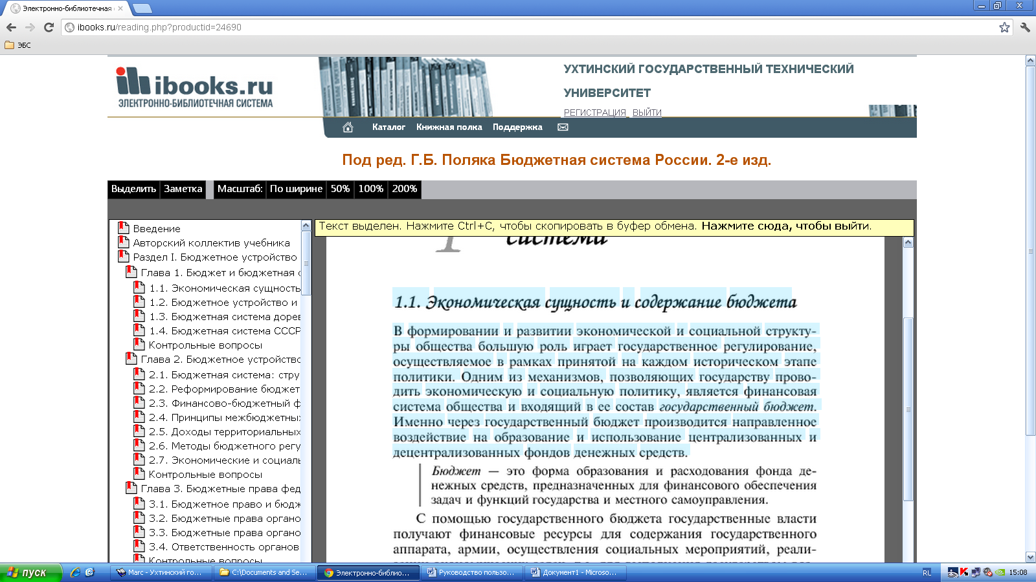Click the ibooks.ru logo

tap(194, 87)
